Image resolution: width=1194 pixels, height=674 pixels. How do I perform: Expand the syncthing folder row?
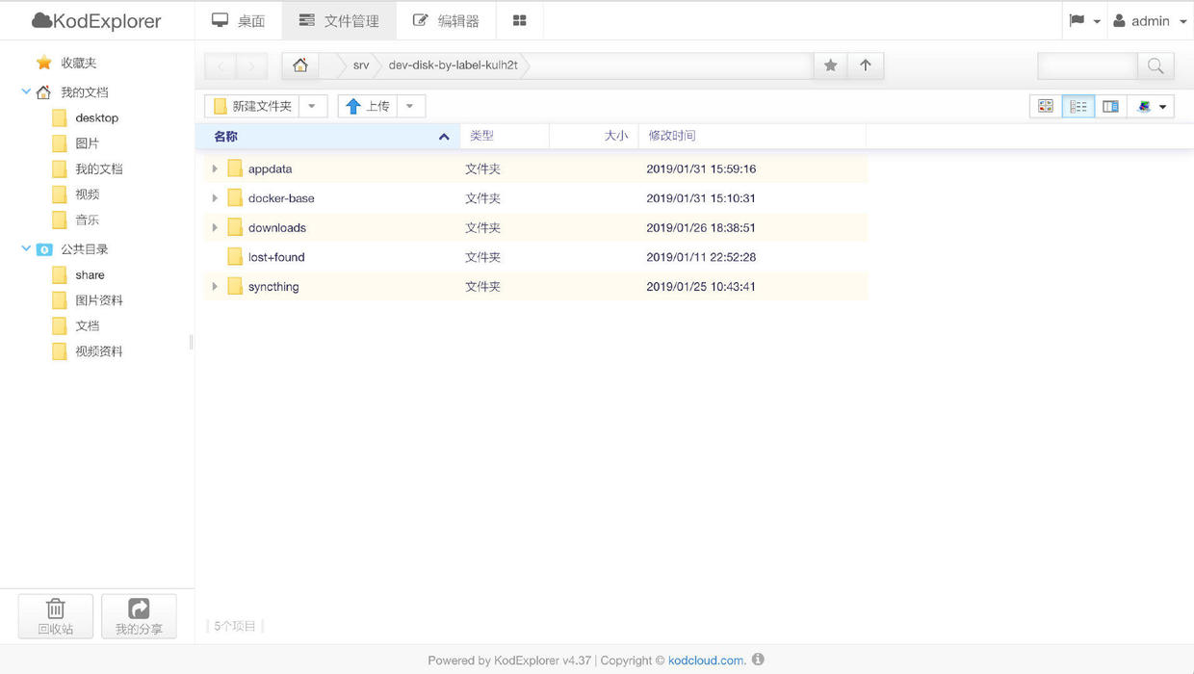click(x=215, y=286)
